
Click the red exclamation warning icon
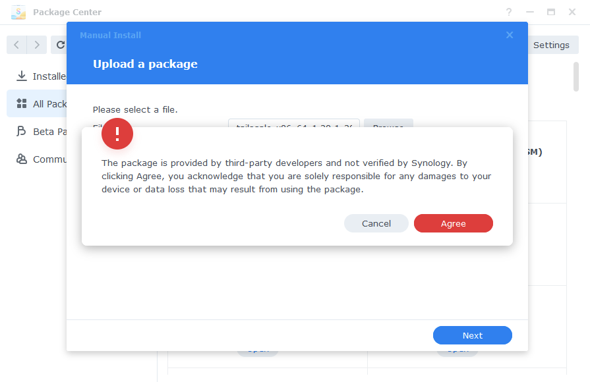pos(117,134)
